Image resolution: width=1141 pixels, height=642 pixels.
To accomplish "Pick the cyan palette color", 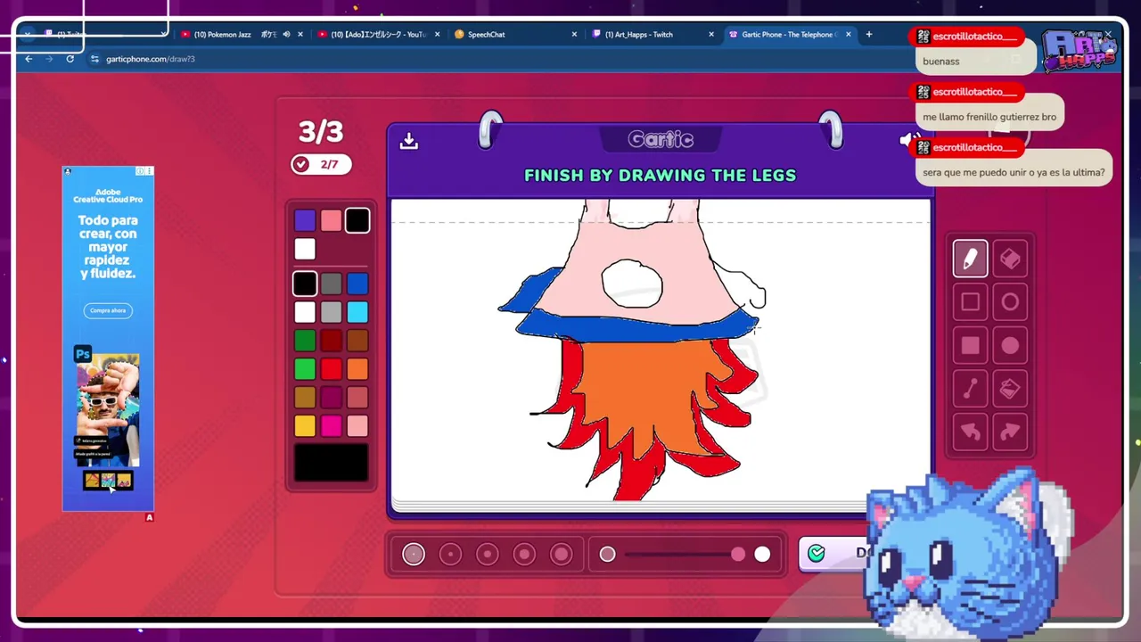I will coord(357,312).
